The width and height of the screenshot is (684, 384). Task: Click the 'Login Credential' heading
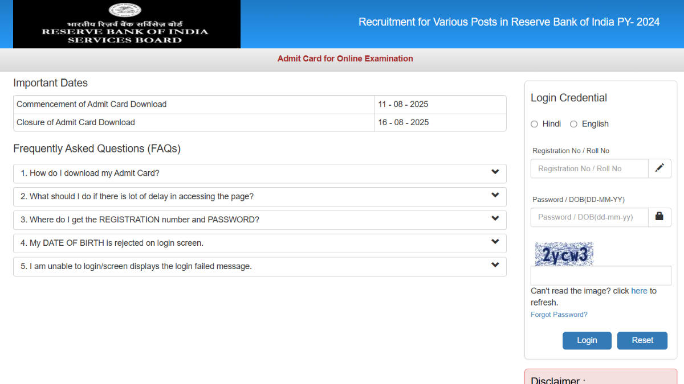[569, 98]
